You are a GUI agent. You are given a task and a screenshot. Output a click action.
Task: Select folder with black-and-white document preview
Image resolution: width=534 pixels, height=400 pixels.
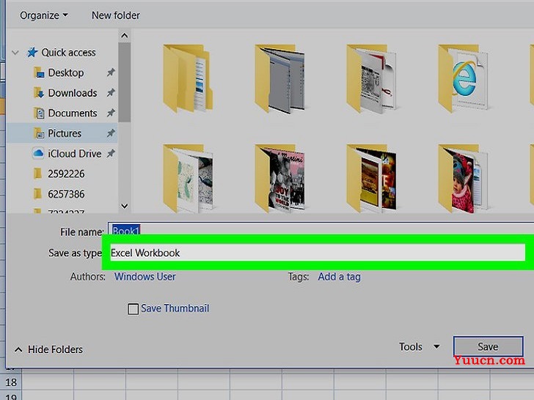[371, 78]
